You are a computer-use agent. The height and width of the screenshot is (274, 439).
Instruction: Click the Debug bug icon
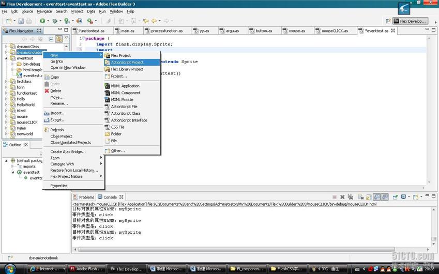[55, 21]
